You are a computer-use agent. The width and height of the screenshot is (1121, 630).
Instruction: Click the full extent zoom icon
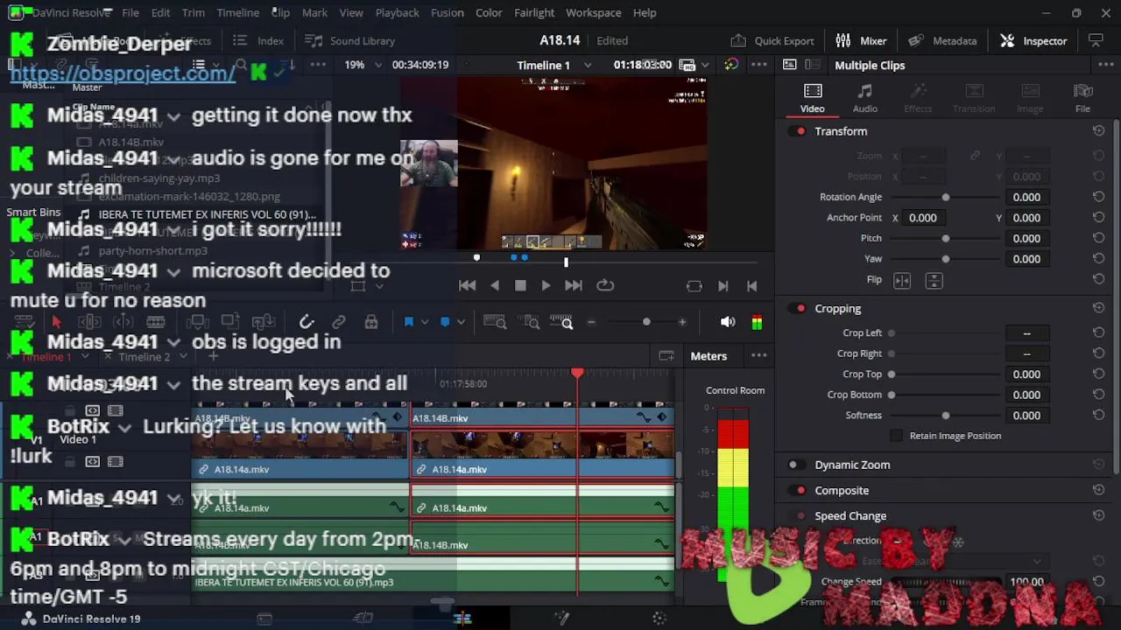(x=495, y=322)
